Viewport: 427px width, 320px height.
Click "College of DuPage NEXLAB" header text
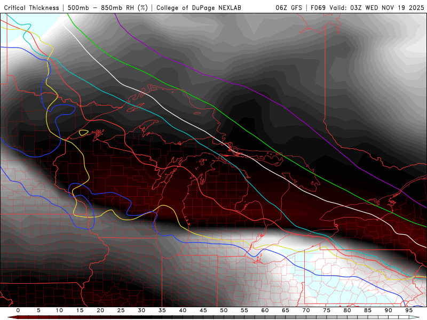pyautogui.click(x=199, y=7)
